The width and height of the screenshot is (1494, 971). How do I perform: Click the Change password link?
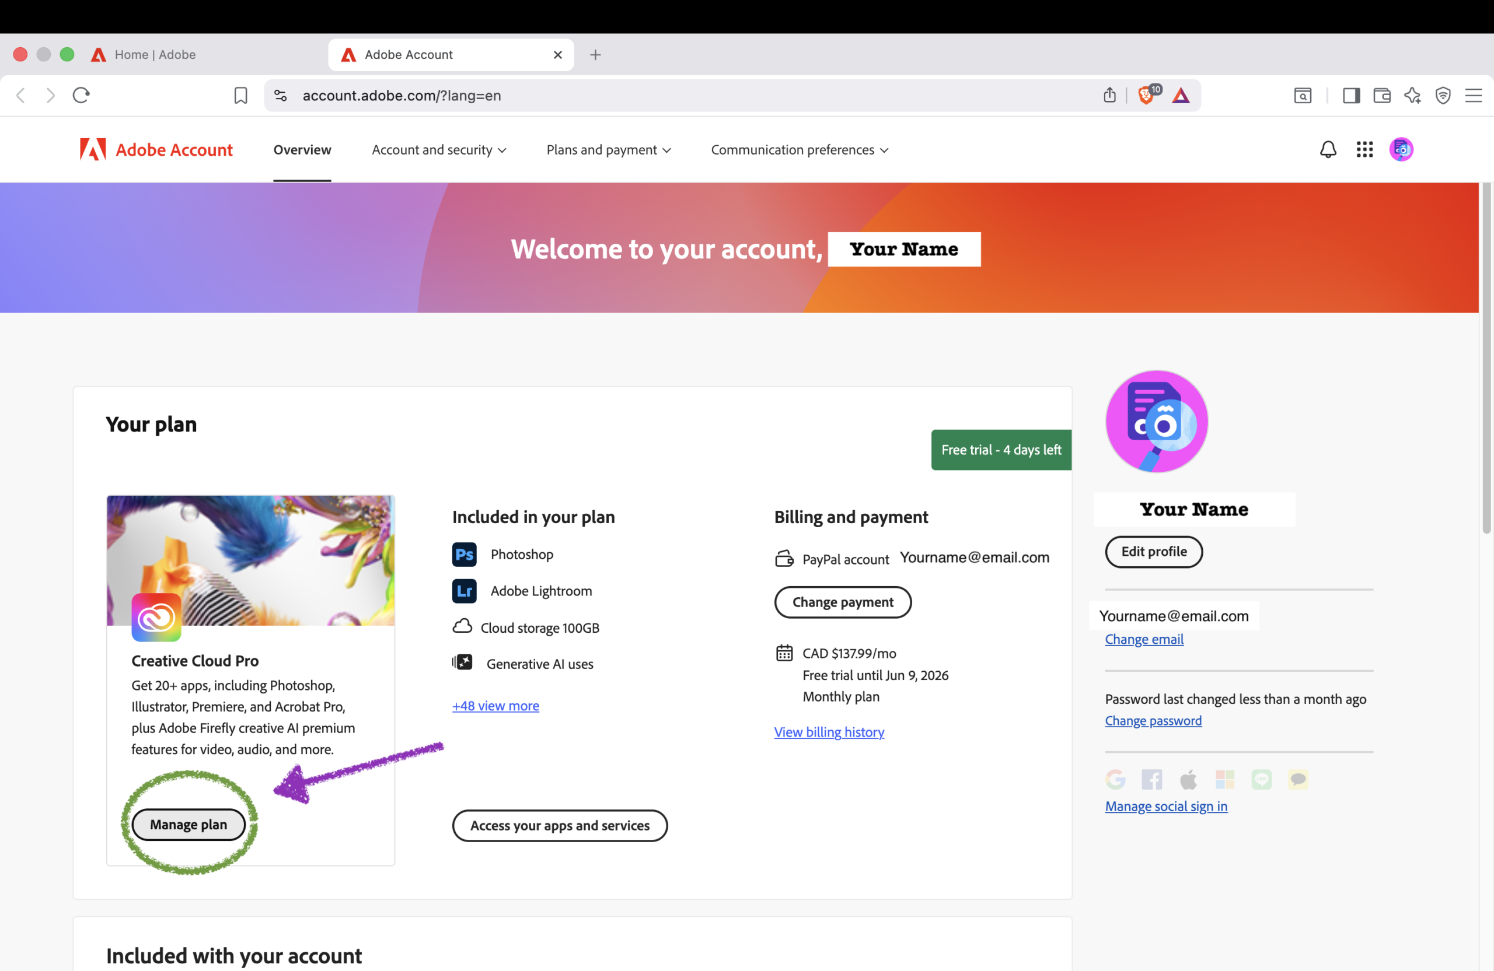point(1153,721)
